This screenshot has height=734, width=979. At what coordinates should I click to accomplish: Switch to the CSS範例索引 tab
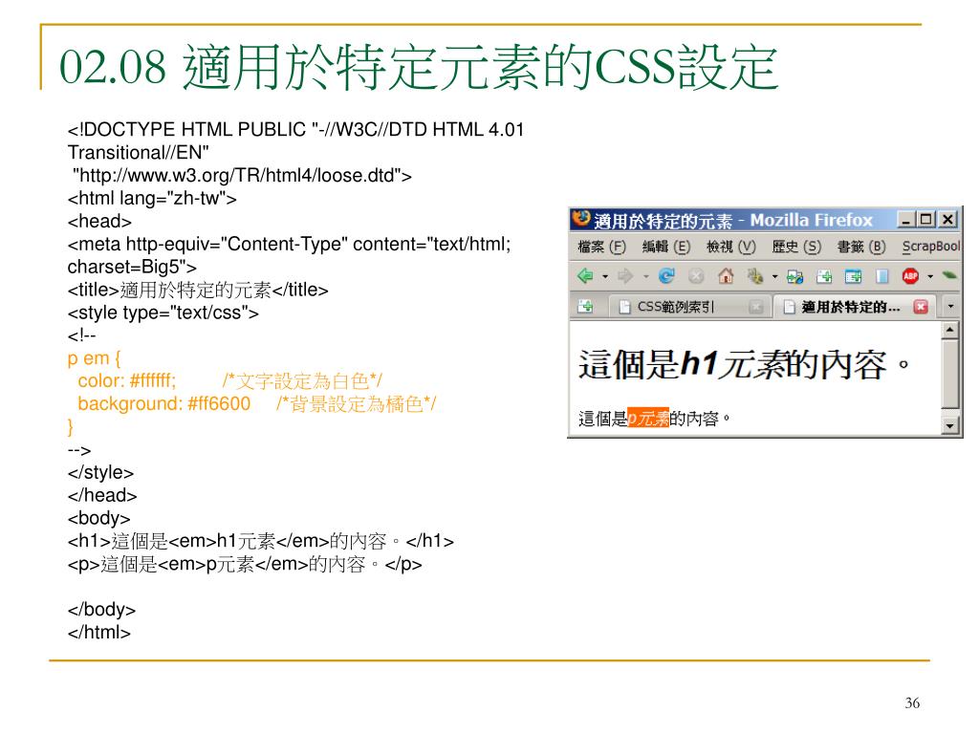click(x=690, y=307)
